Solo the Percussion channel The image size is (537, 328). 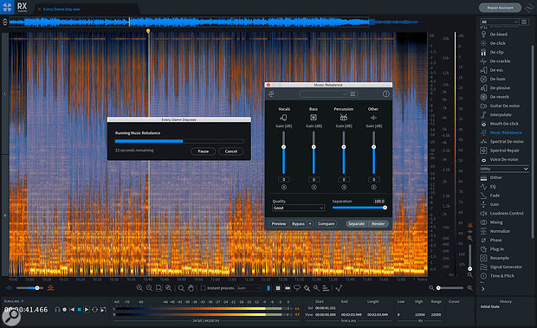click(344, 187)
